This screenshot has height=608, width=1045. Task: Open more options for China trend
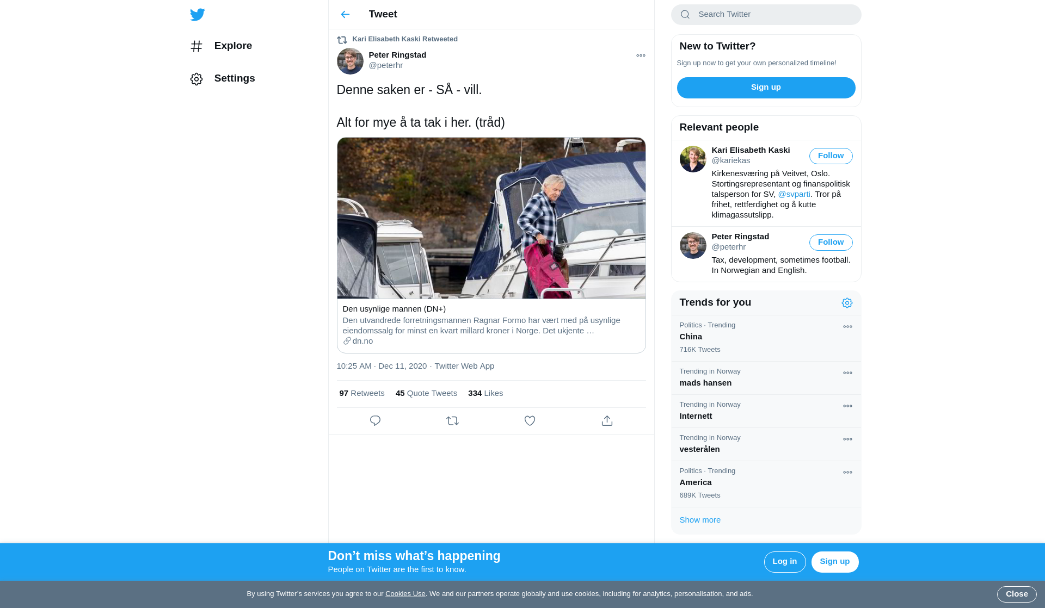click(847, 327)
